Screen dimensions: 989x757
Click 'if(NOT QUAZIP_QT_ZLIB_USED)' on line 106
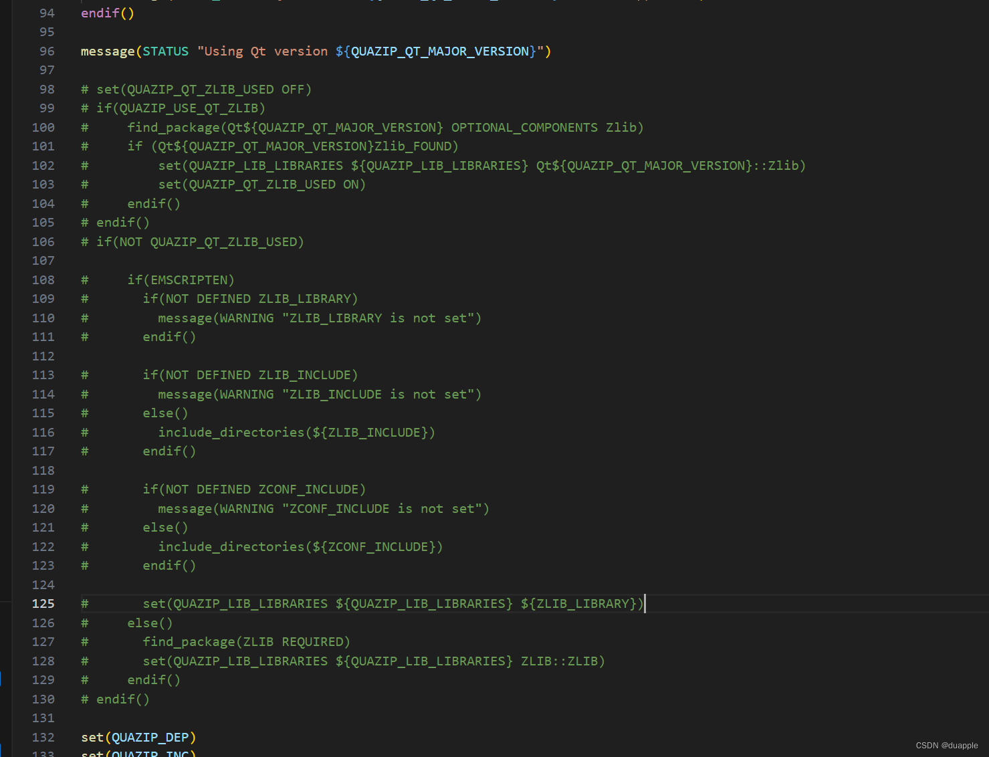point(200,242)
